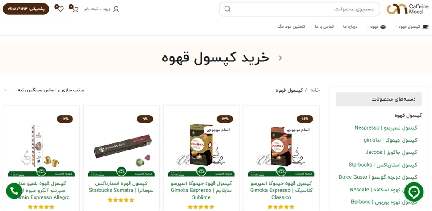This screenshot has width=432, height=211.
Task: Open the Starbucks capsule category link
Action: click(x=383, y=165)
